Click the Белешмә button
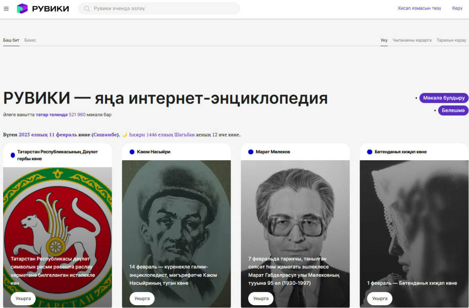The height and width of the screenshot is (308, 469). (x=453, y=111)
